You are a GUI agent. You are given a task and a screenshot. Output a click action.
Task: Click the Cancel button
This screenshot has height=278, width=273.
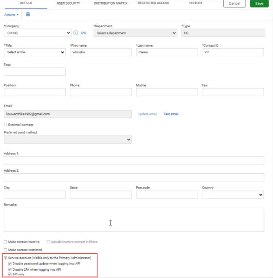click(x=234, y=3)
